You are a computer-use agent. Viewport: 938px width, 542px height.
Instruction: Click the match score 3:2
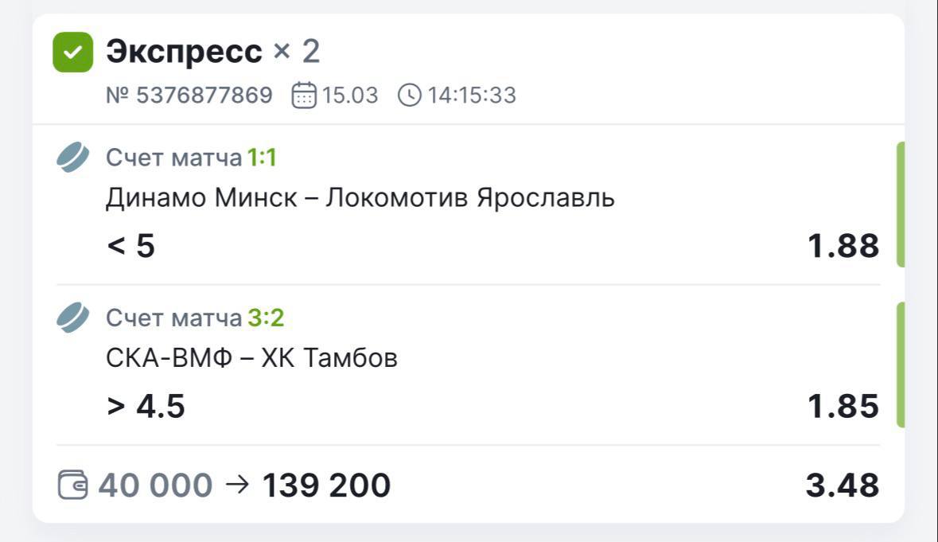pos(266,318)
